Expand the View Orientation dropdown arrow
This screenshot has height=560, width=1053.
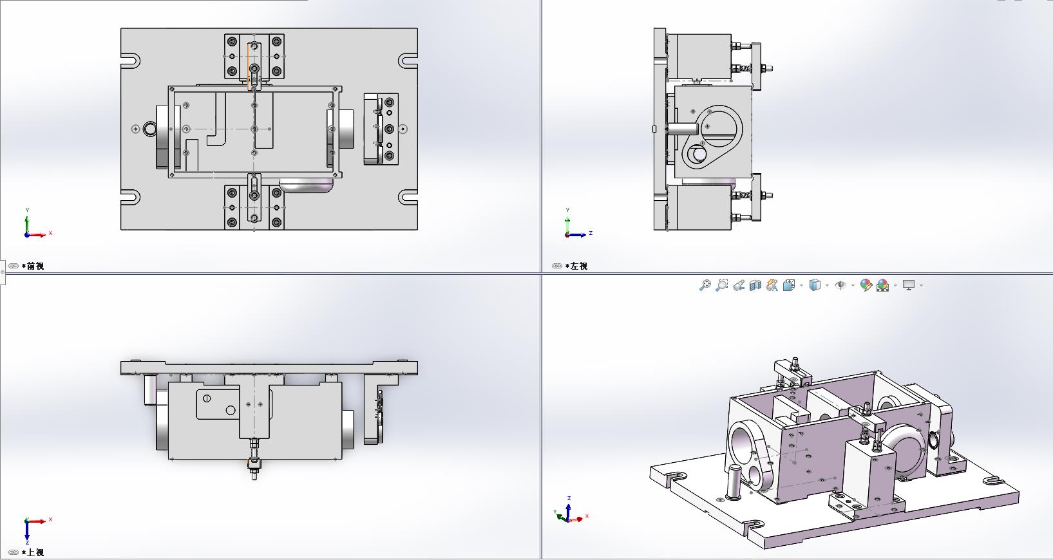[x=801, y=285]
